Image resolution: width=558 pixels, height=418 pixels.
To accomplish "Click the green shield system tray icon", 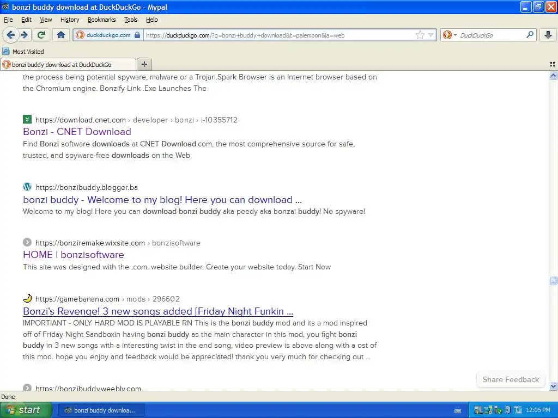I will (x=498, y=410).
